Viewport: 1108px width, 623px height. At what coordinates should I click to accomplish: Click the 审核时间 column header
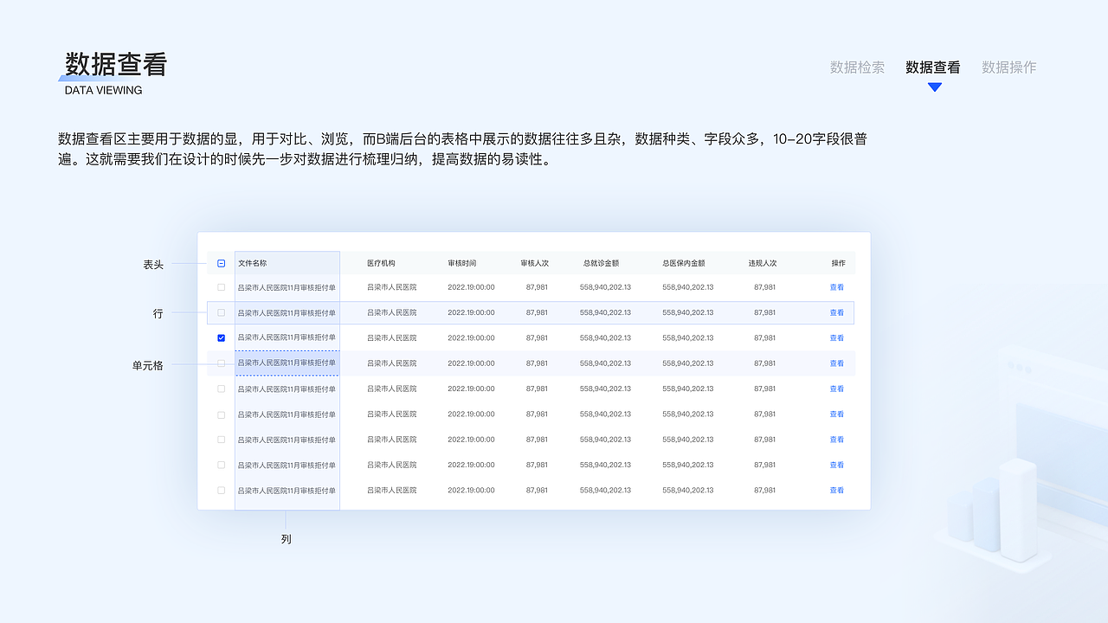pyautogui.click(x=462, y=263)
